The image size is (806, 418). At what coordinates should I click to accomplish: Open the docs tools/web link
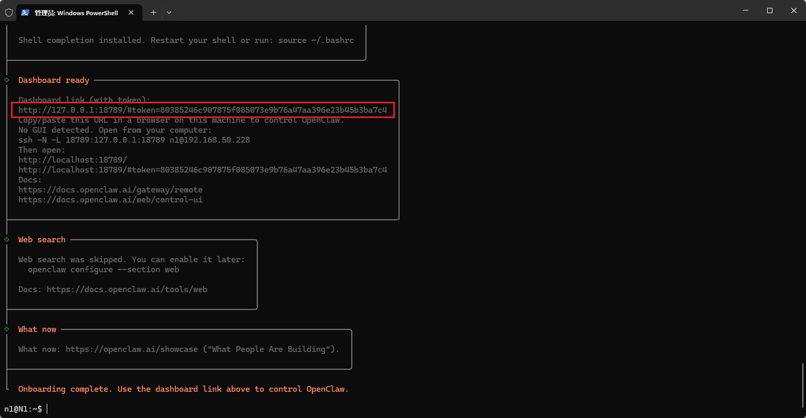[127, 290]
